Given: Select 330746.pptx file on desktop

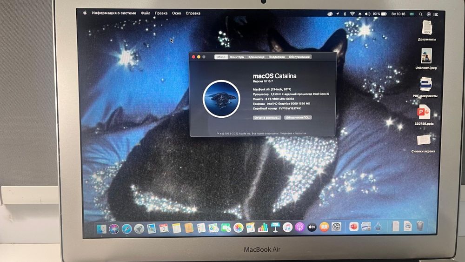Looking at the screenshot, I should click(x=424, y=114).
